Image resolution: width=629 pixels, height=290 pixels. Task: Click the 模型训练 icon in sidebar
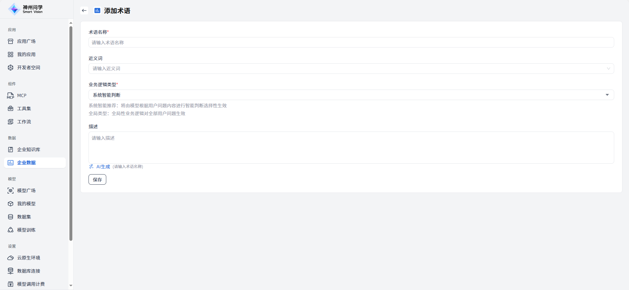[11, 230]
